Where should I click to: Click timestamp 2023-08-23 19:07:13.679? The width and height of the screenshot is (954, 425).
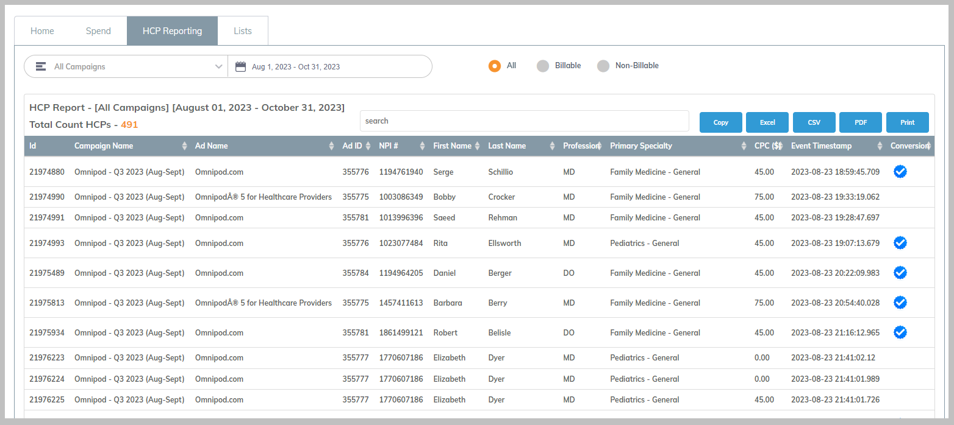[836, 243]
